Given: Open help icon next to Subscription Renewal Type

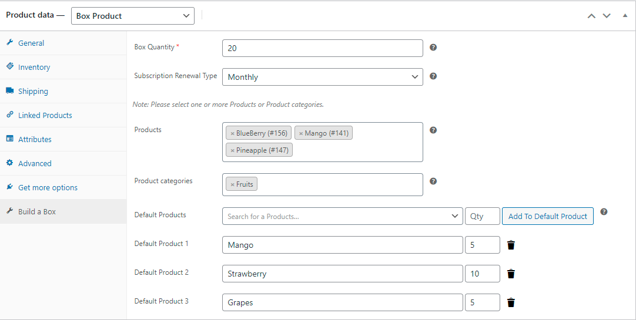Looking at the screenshot, I should point(433,76).
